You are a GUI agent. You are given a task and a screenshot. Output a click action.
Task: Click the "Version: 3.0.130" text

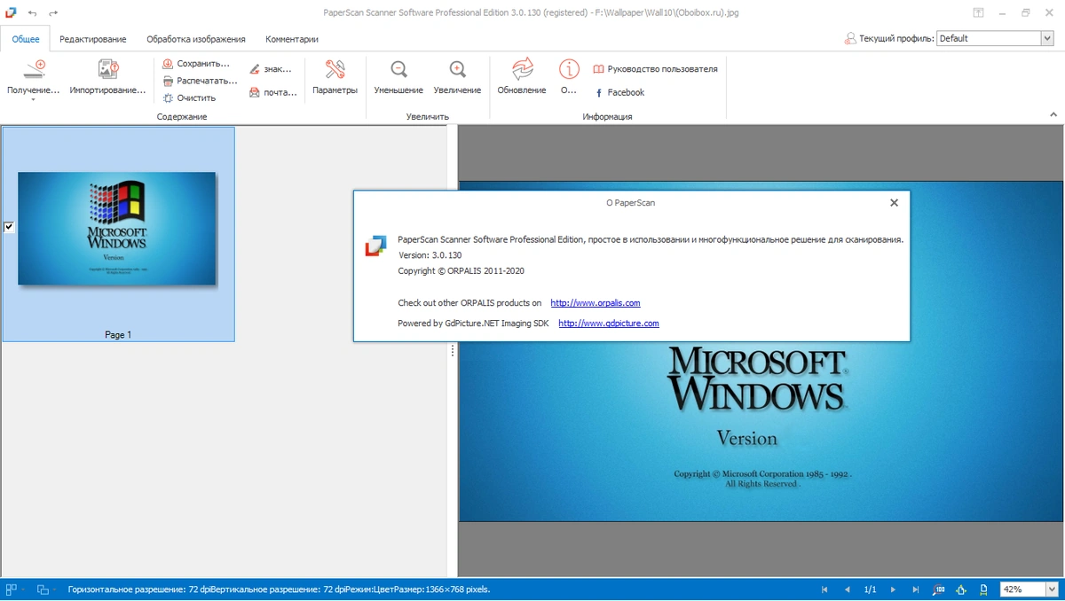coord(430,255)
